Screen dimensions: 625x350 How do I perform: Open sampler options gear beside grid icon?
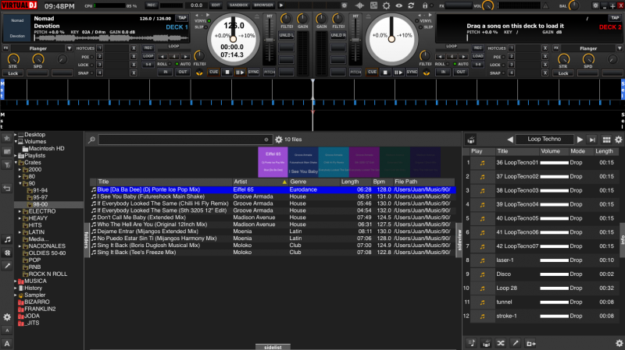point(619,140)
